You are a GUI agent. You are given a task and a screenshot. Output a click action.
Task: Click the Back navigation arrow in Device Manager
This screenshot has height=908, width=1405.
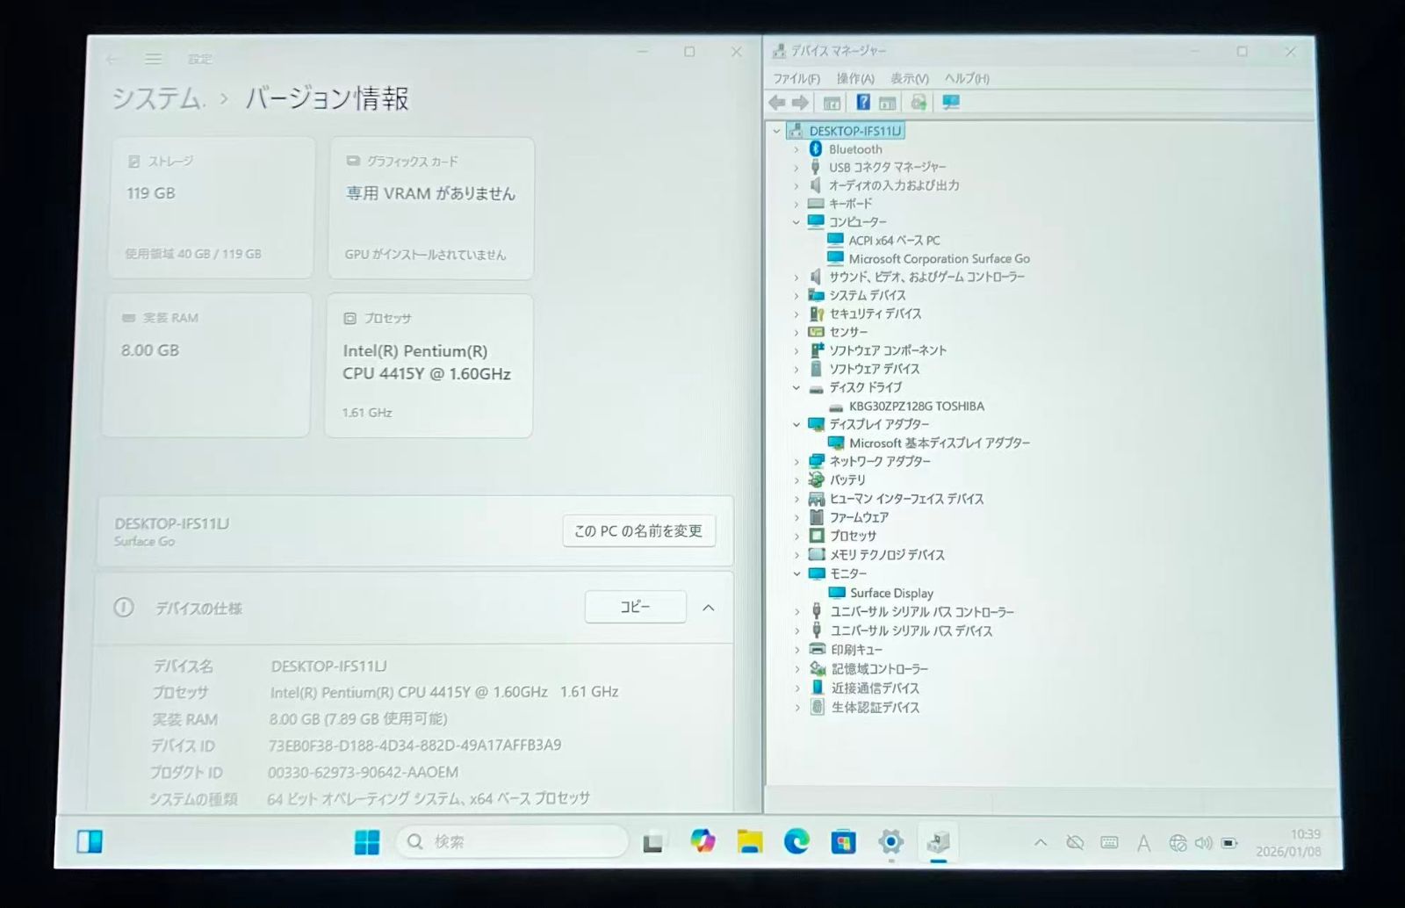776,102
